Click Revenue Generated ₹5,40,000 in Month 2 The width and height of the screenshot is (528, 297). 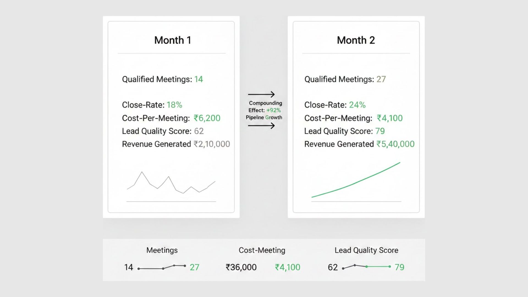tap(395, 144)
